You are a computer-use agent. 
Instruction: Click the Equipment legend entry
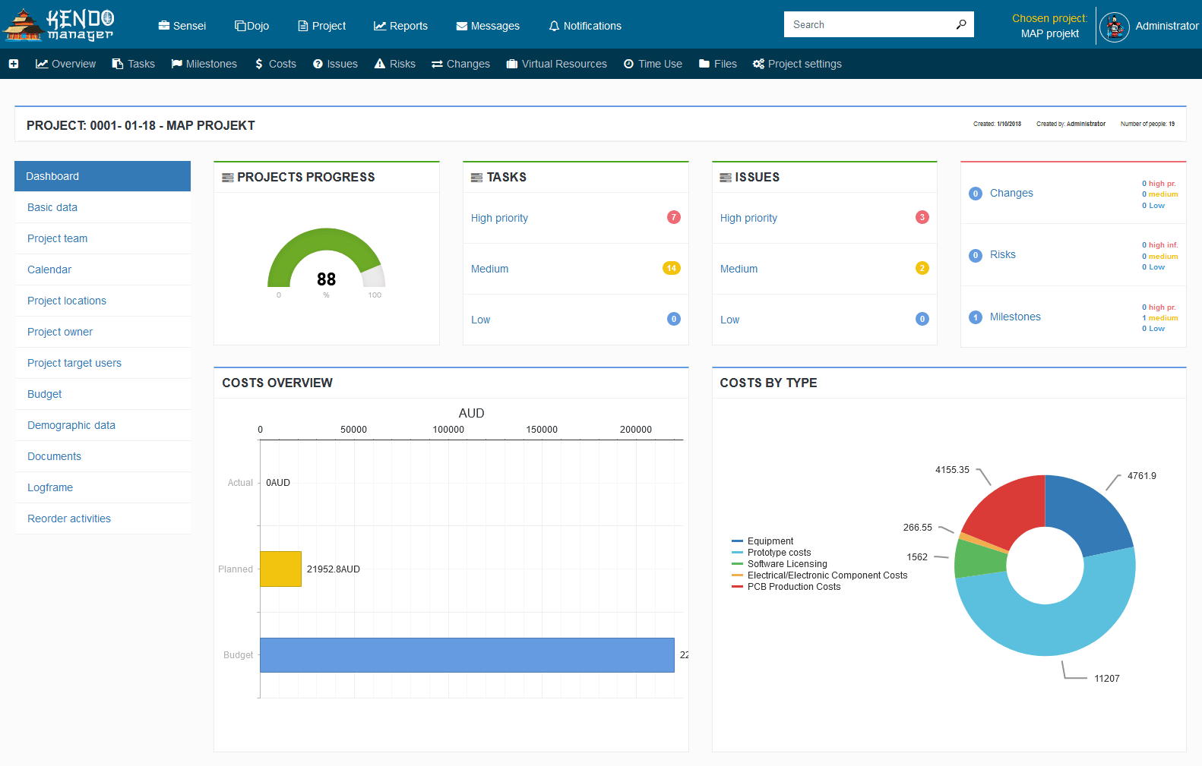[x=762, y=541]
